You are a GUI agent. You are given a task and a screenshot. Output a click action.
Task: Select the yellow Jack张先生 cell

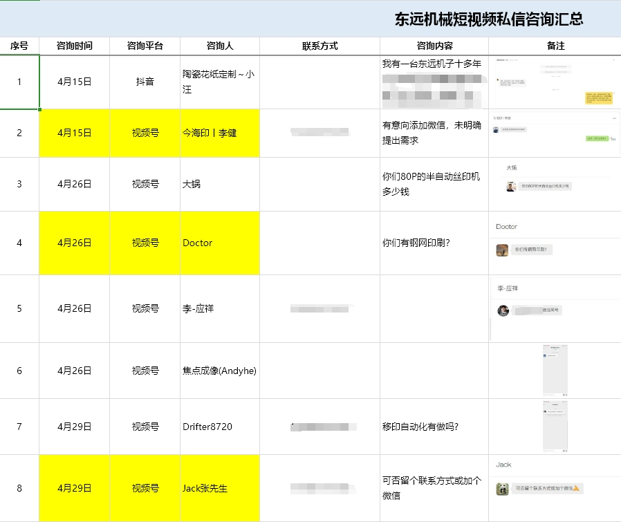click(219, 488)
